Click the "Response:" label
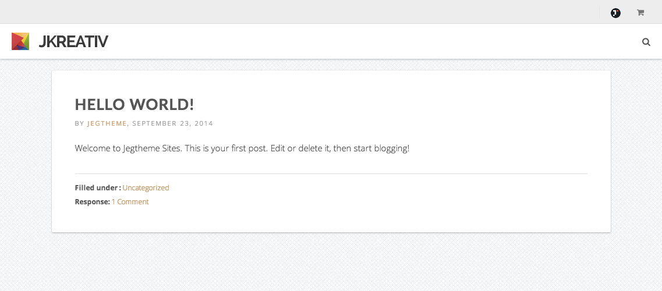 (92, 202)
